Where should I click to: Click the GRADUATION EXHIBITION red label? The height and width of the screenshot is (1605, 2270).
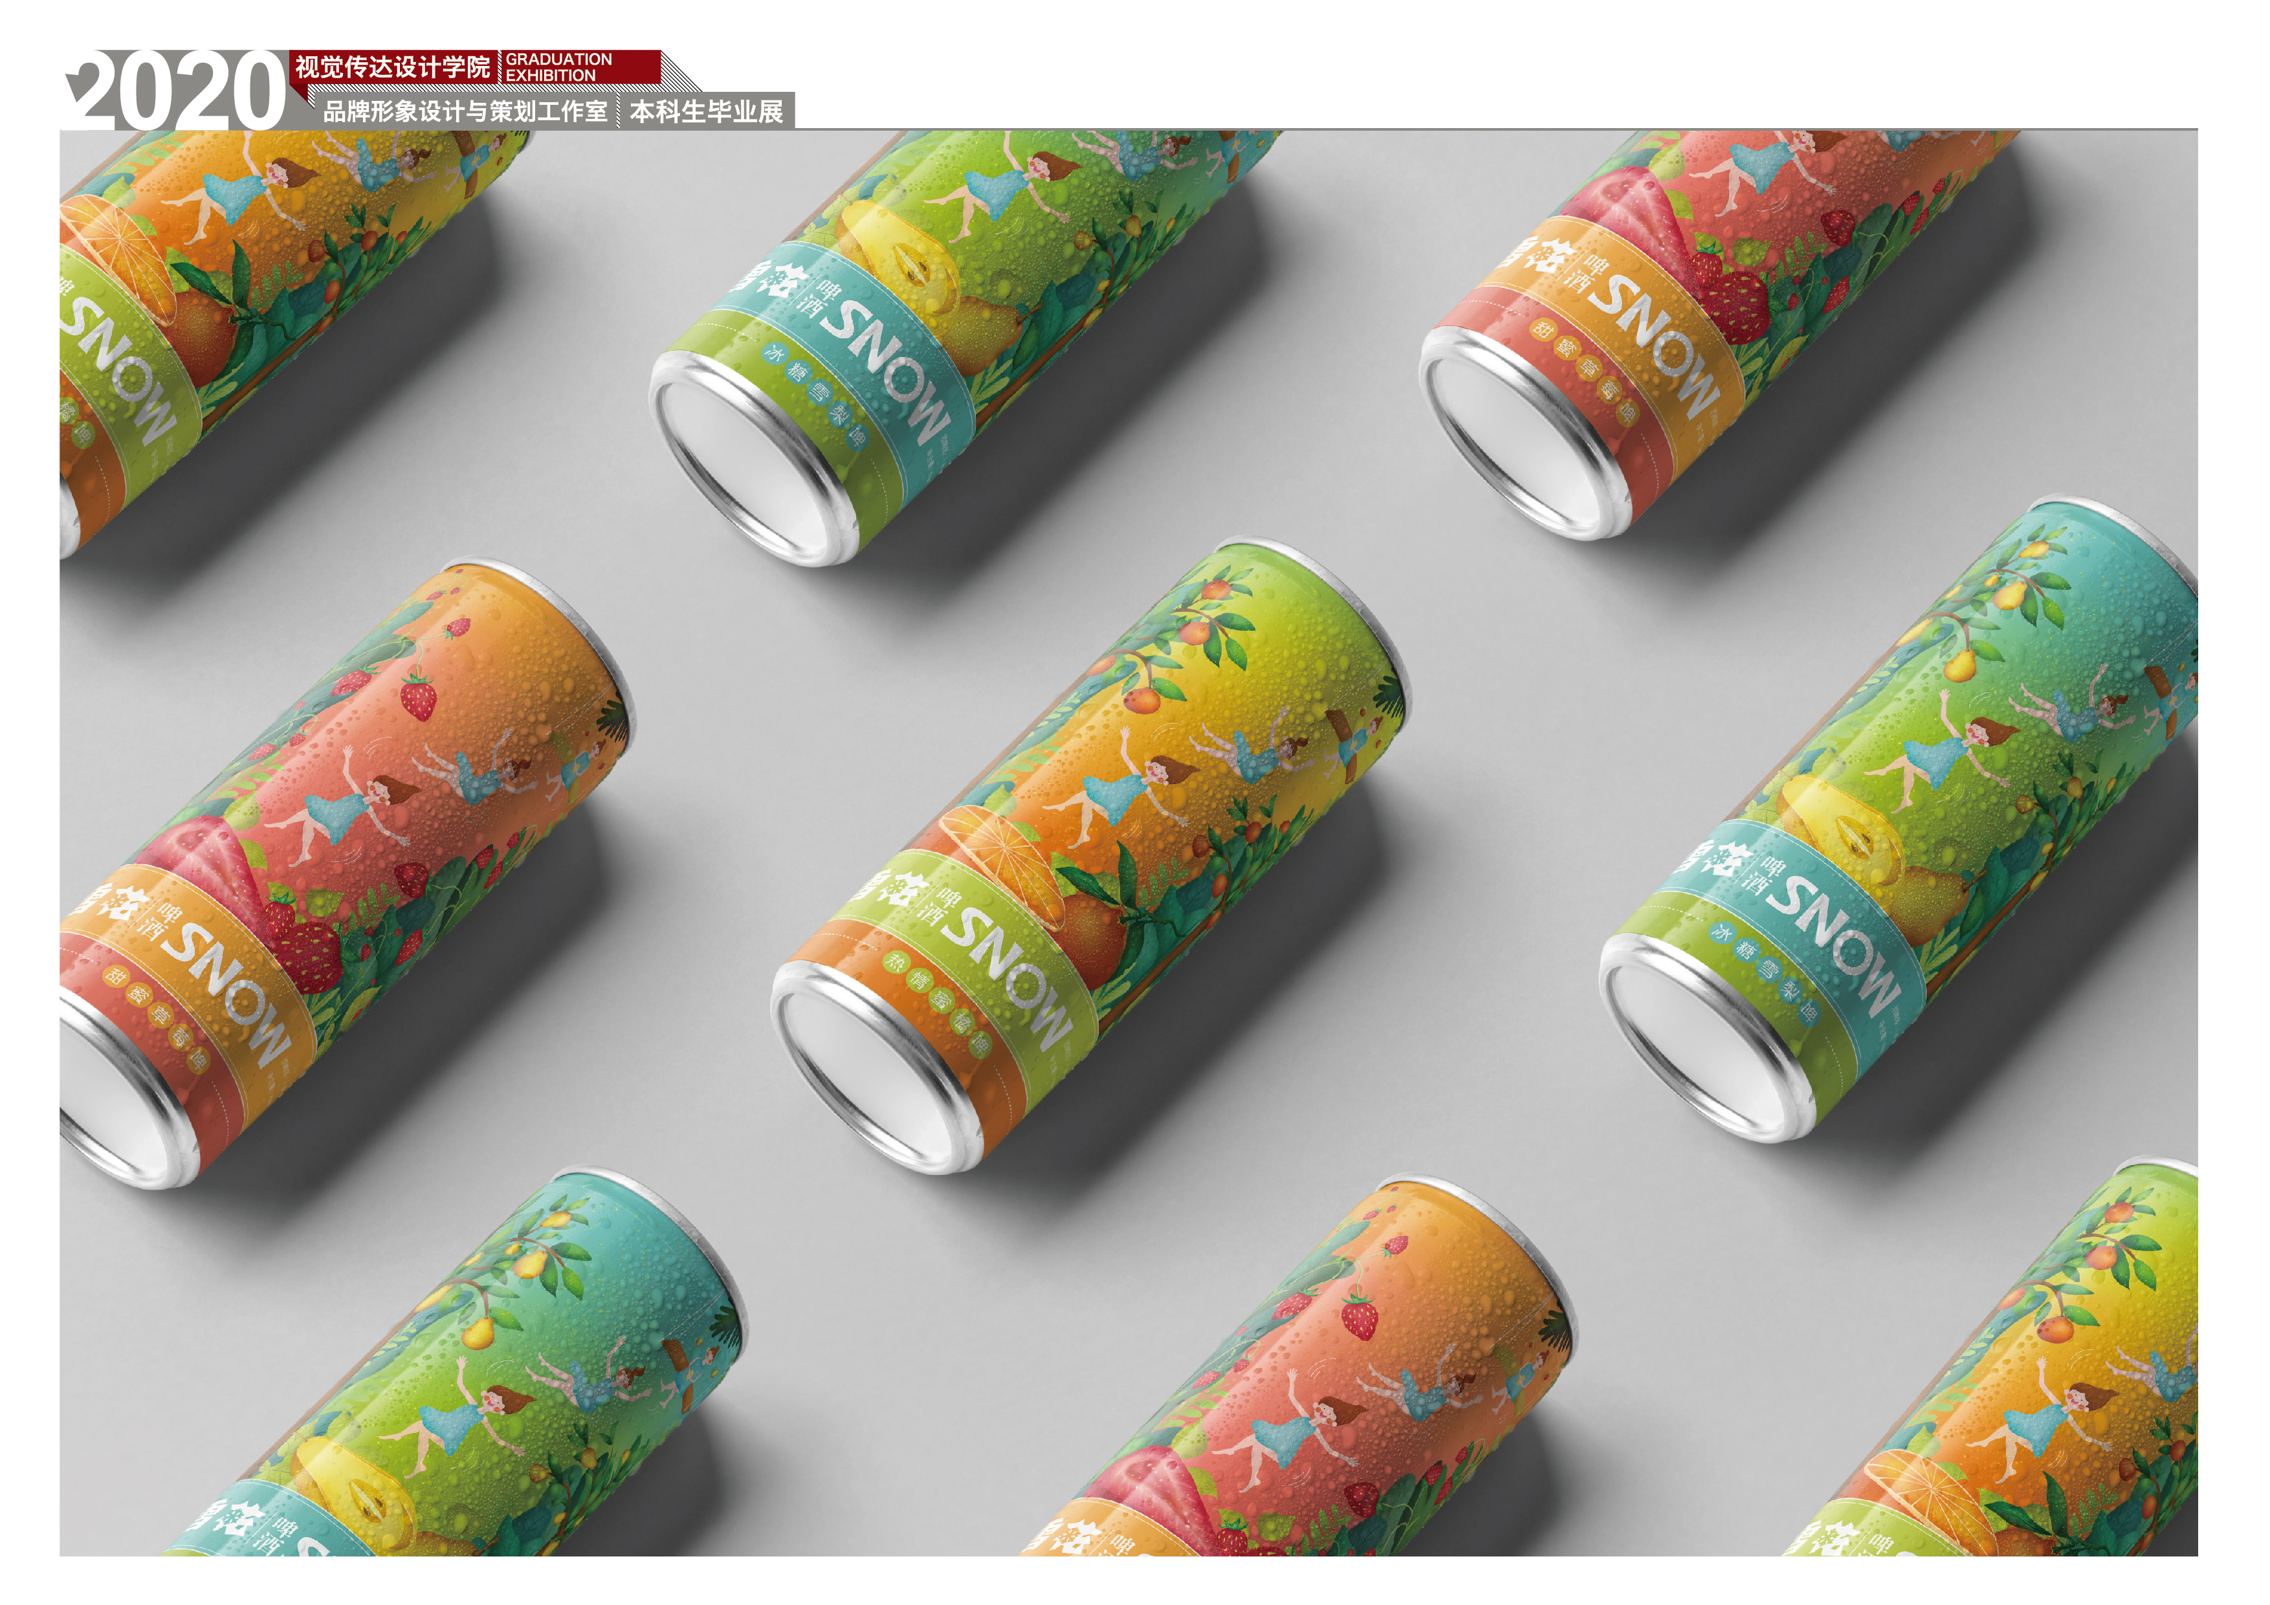click(x=560, y=67)
